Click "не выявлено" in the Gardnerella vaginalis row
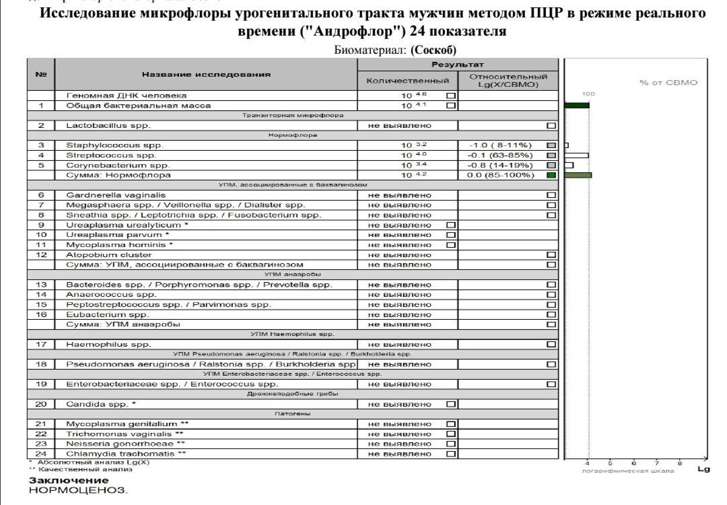The height and width of the screenshot is (505, 727). tap(400, 195)
